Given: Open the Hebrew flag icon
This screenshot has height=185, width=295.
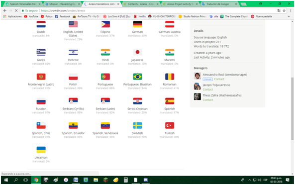Looking at the screenshot, I should (x=73, y=52).
